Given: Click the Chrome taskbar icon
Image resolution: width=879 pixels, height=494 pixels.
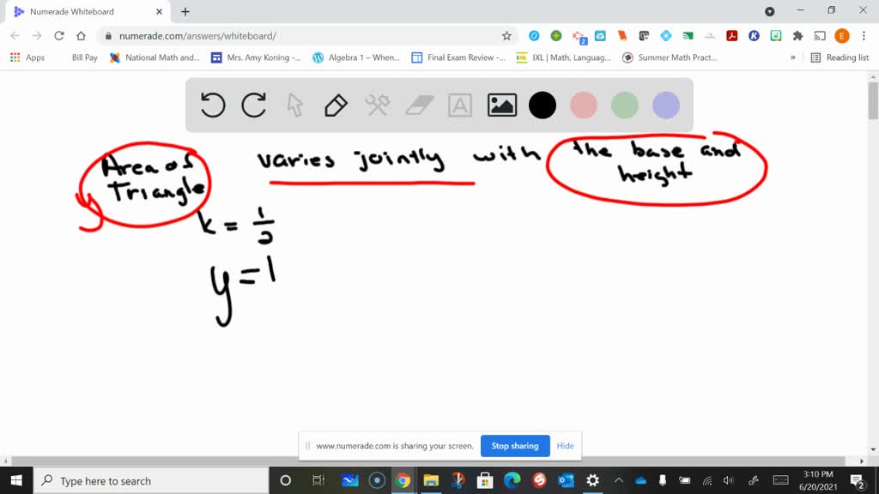Looking at the screenshot, I should 403,481.
